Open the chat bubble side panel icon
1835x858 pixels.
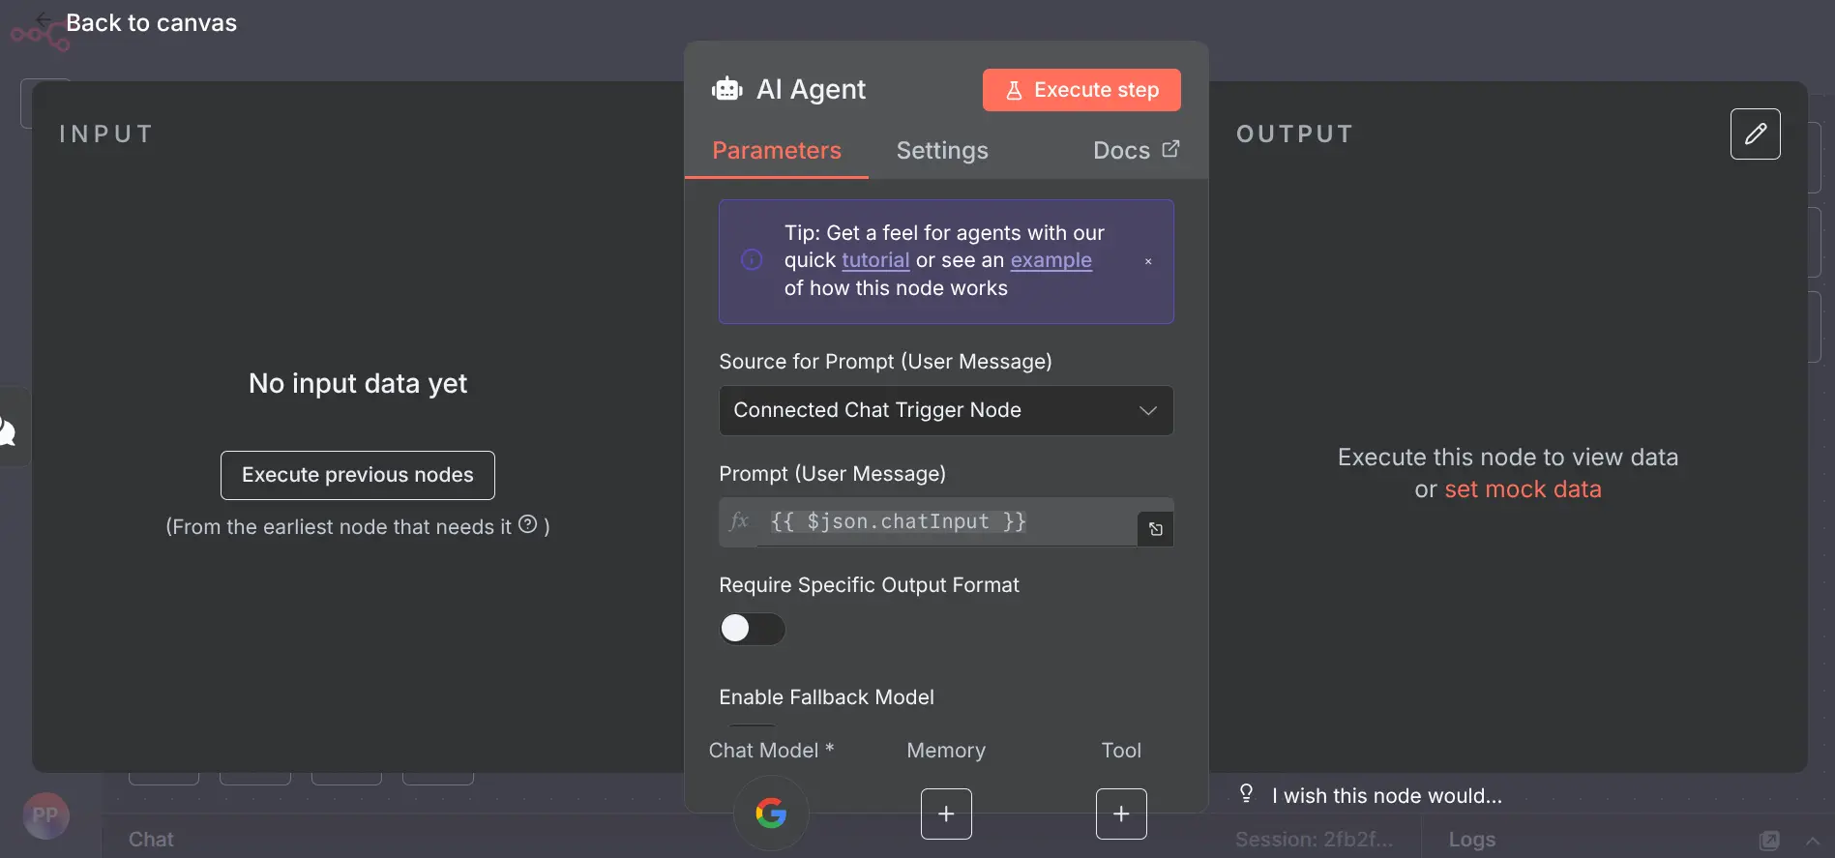pos(8,429)
